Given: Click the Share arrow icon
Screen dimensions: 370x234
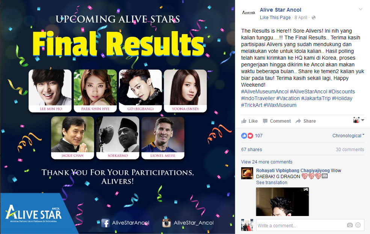Looking at the screenshot, I should pos(298,121).
